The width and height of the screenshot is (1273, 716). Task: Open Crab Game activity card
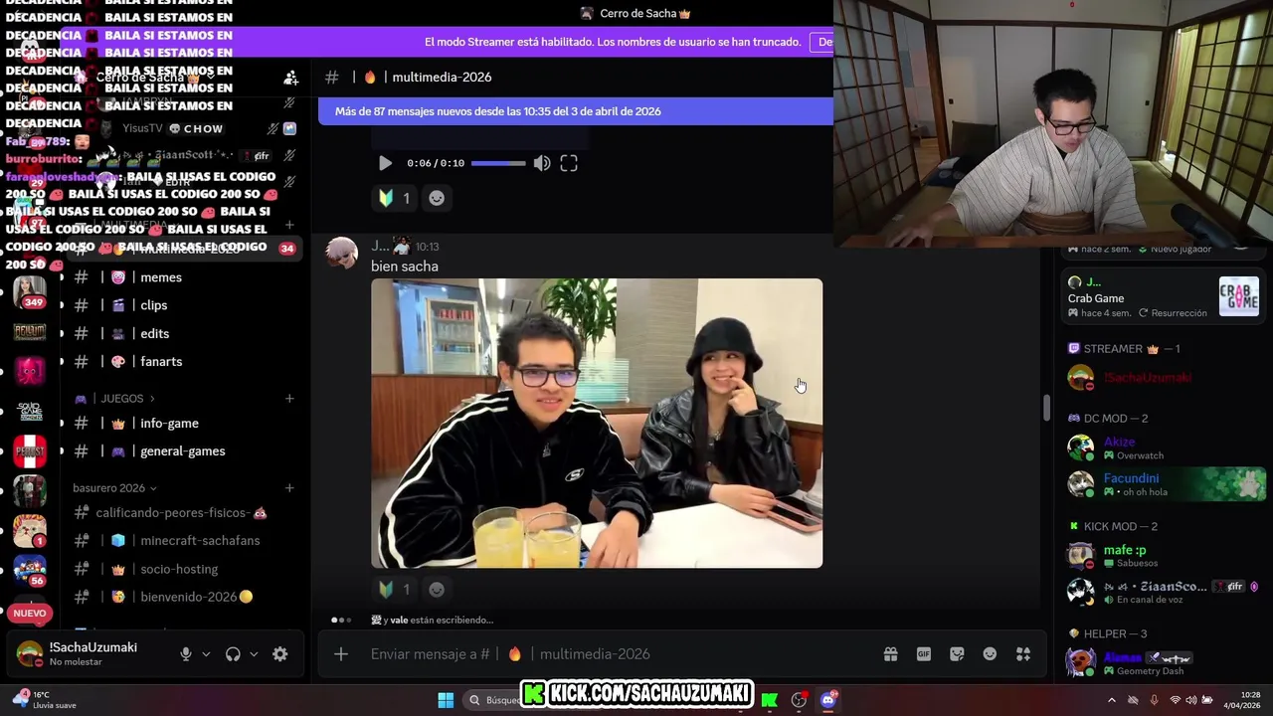1162,296
